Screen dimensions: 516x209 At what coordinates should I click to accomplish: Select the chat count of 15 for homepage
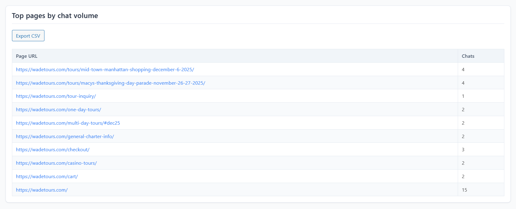(464, 190)
